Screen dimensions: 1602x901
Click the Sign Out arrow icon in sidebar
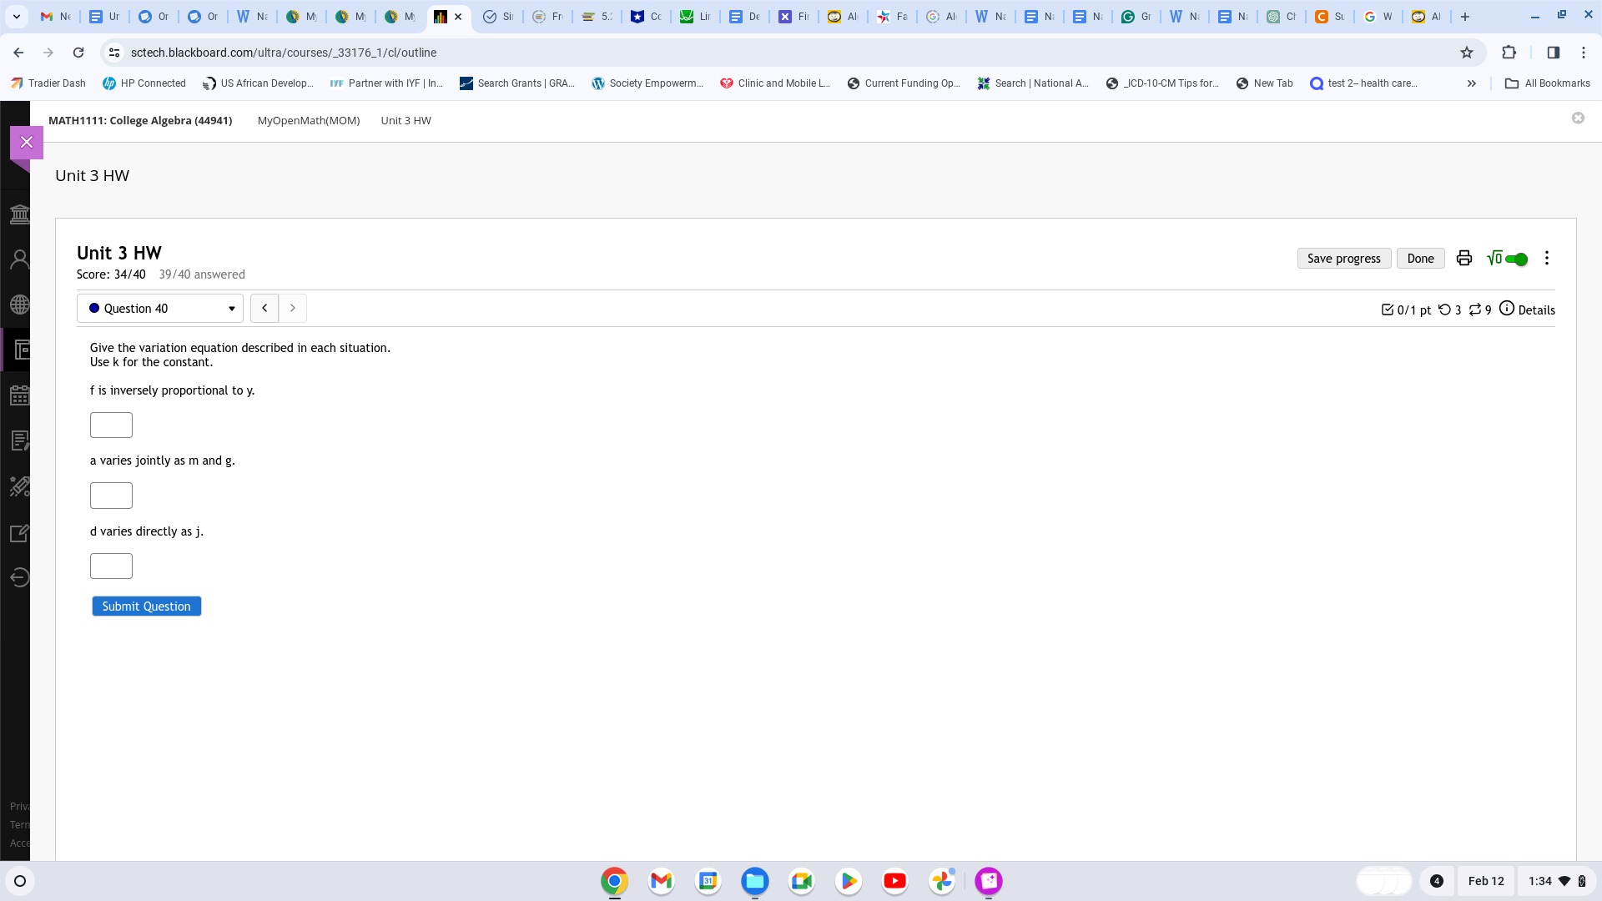[20, 576]
